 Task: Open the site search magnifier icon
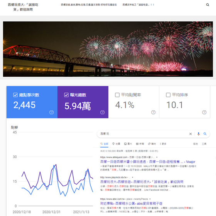(208, 5)
